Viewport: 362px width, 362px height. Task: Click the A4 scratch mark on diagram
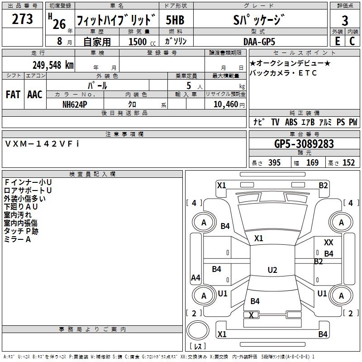tap(195, 278)
